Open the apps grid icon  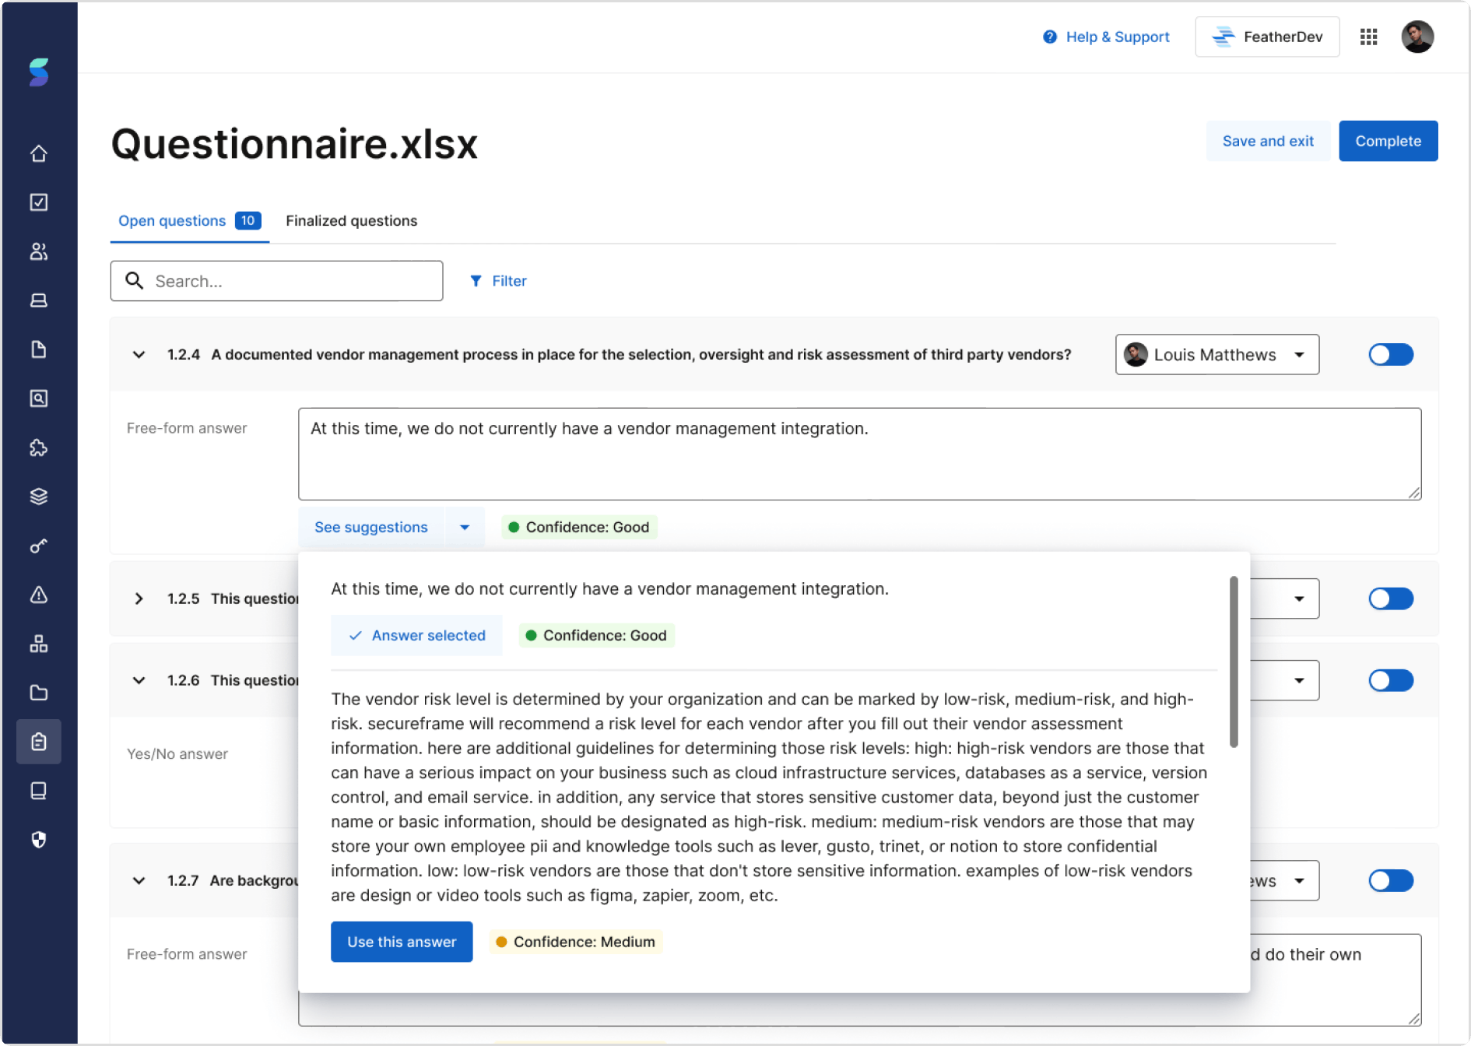[x=1368, y=37]
